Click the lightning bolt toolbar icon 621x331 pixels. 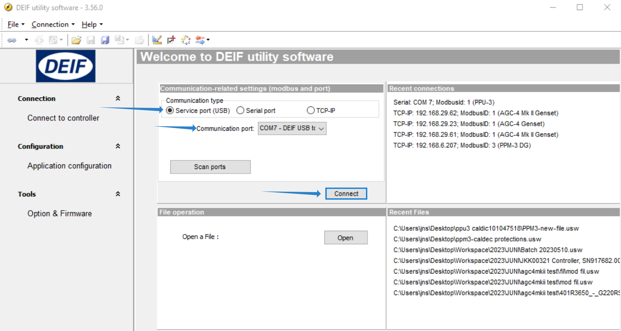(186, 40)
